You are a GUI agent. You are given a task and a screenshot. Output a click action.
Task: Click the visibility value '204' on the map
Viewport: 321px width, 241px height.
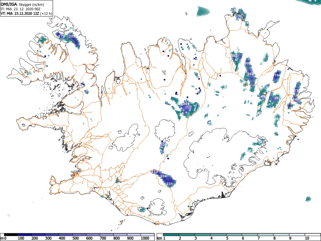point(163,176)
